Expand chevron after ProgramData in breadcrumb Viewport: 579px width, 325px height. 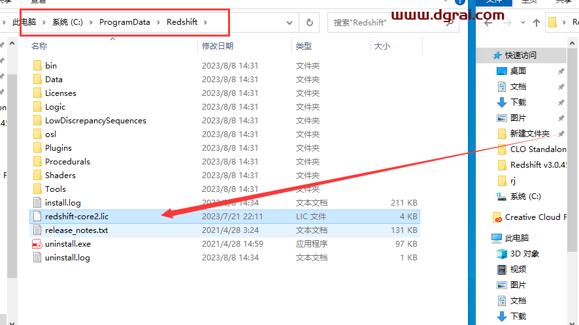point(158,22)
